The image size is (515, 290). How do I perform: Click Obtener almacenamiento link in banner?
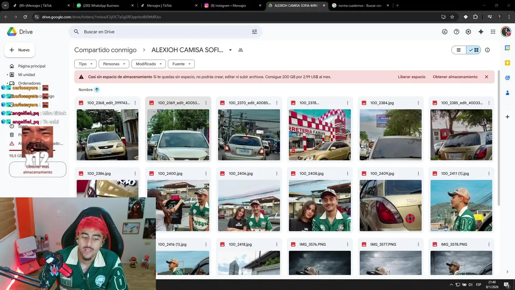pos(455,77)
